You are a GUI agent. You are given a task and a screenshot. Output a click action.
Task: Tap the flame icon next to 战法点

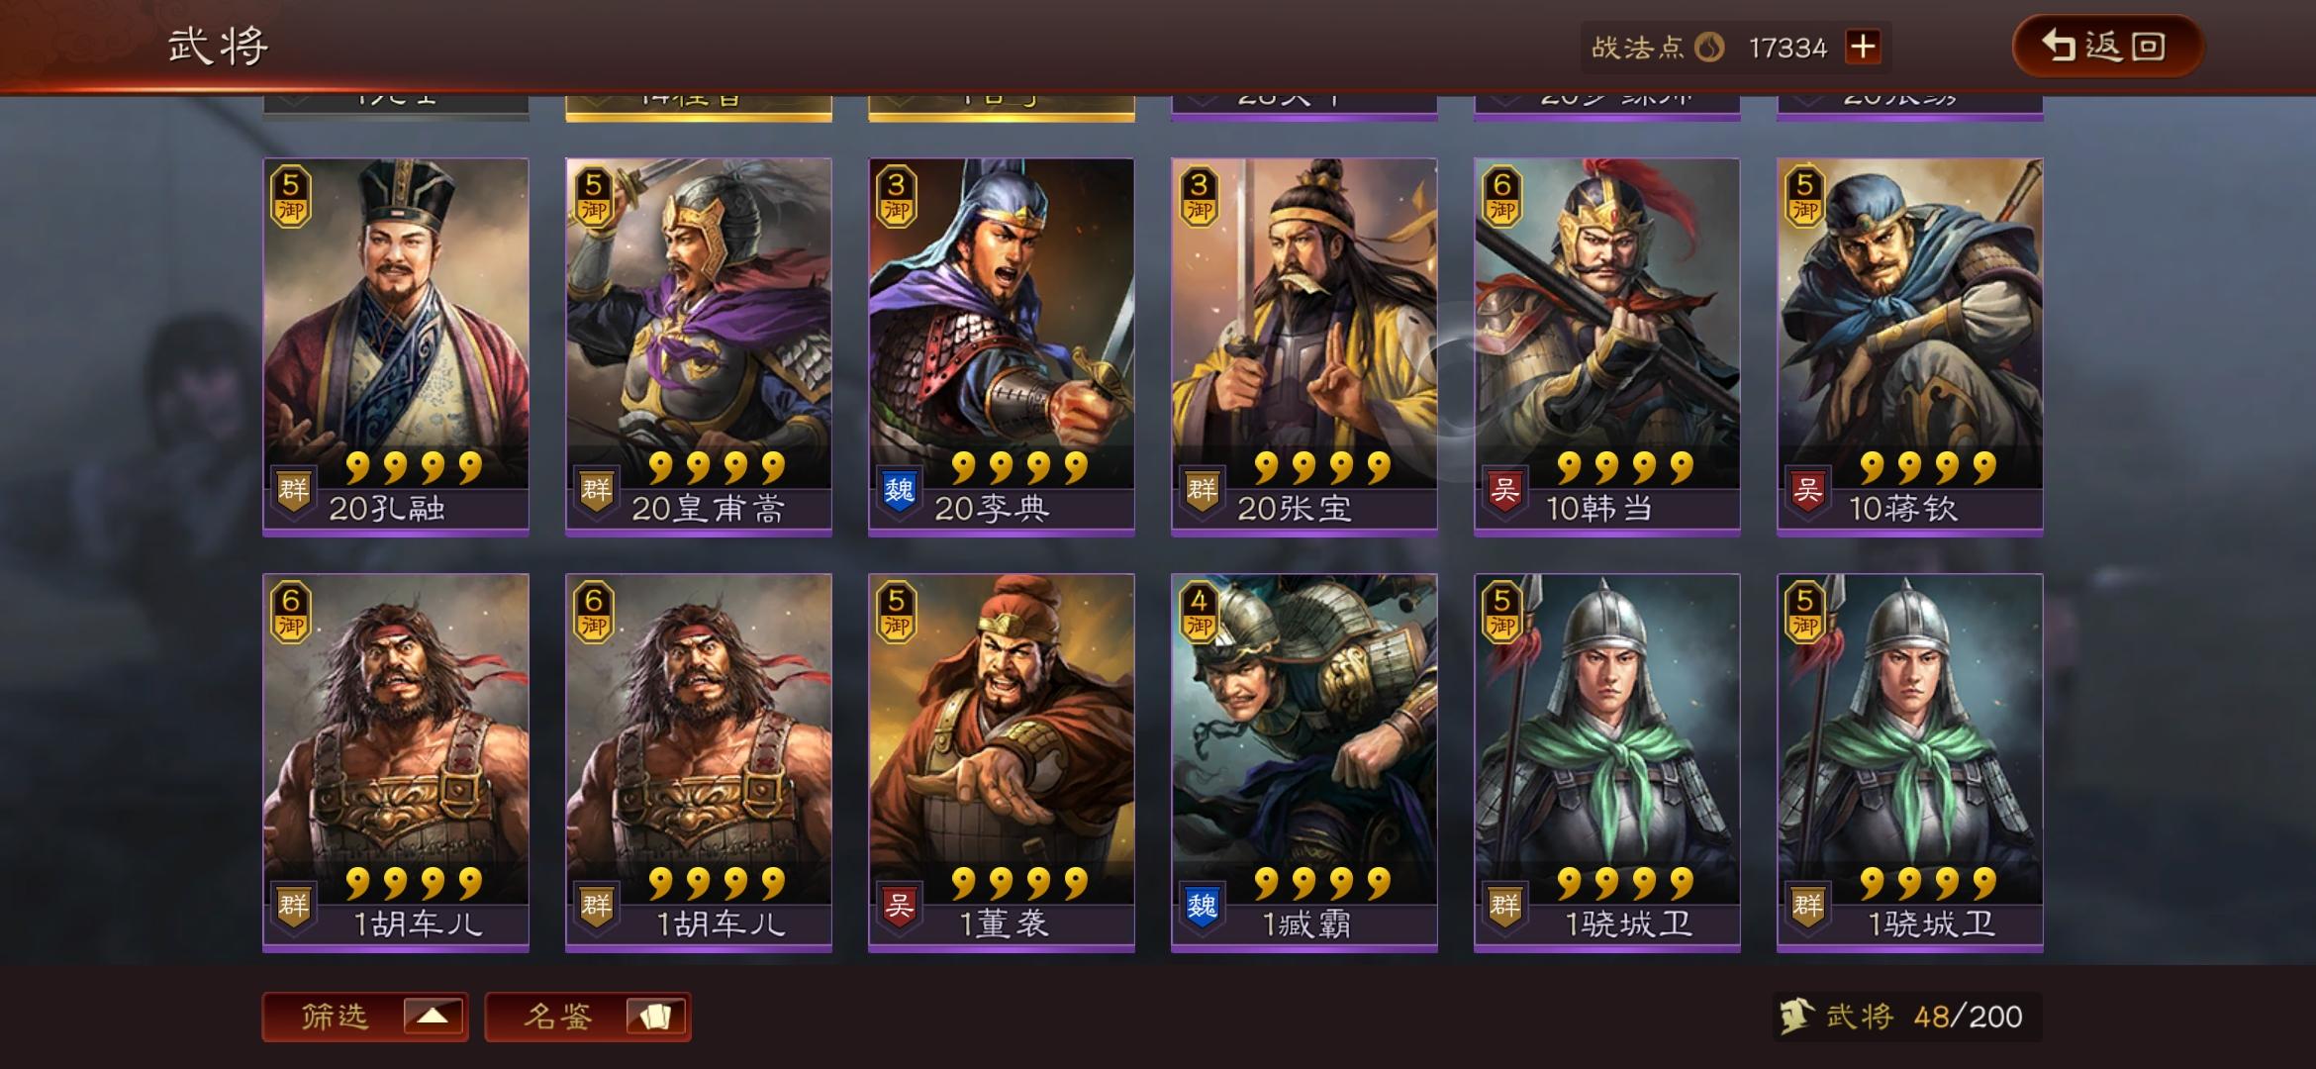[1709, 47]
